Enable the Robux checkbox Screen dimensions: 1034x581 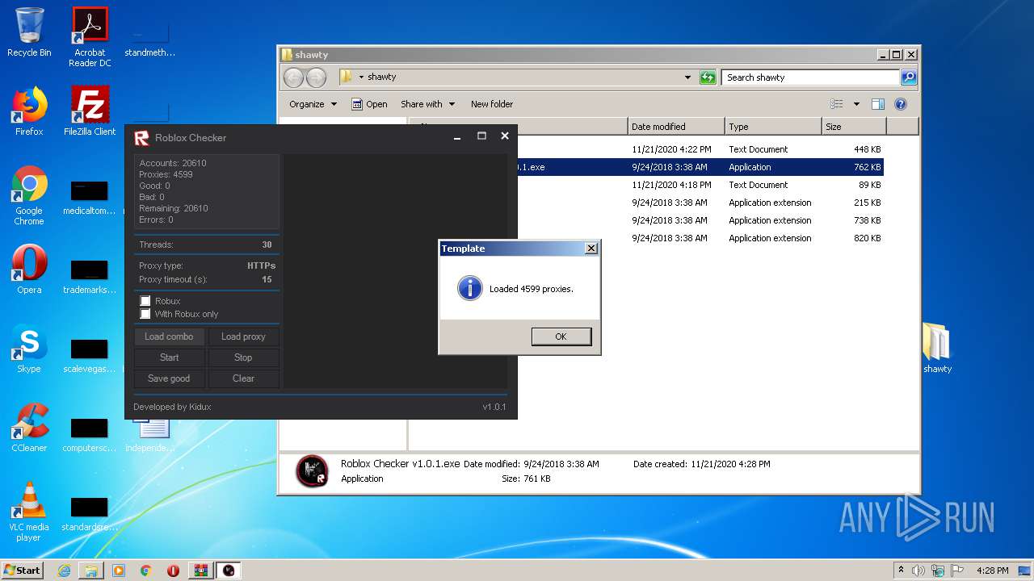pyautogui.click(x=145, y=301)
